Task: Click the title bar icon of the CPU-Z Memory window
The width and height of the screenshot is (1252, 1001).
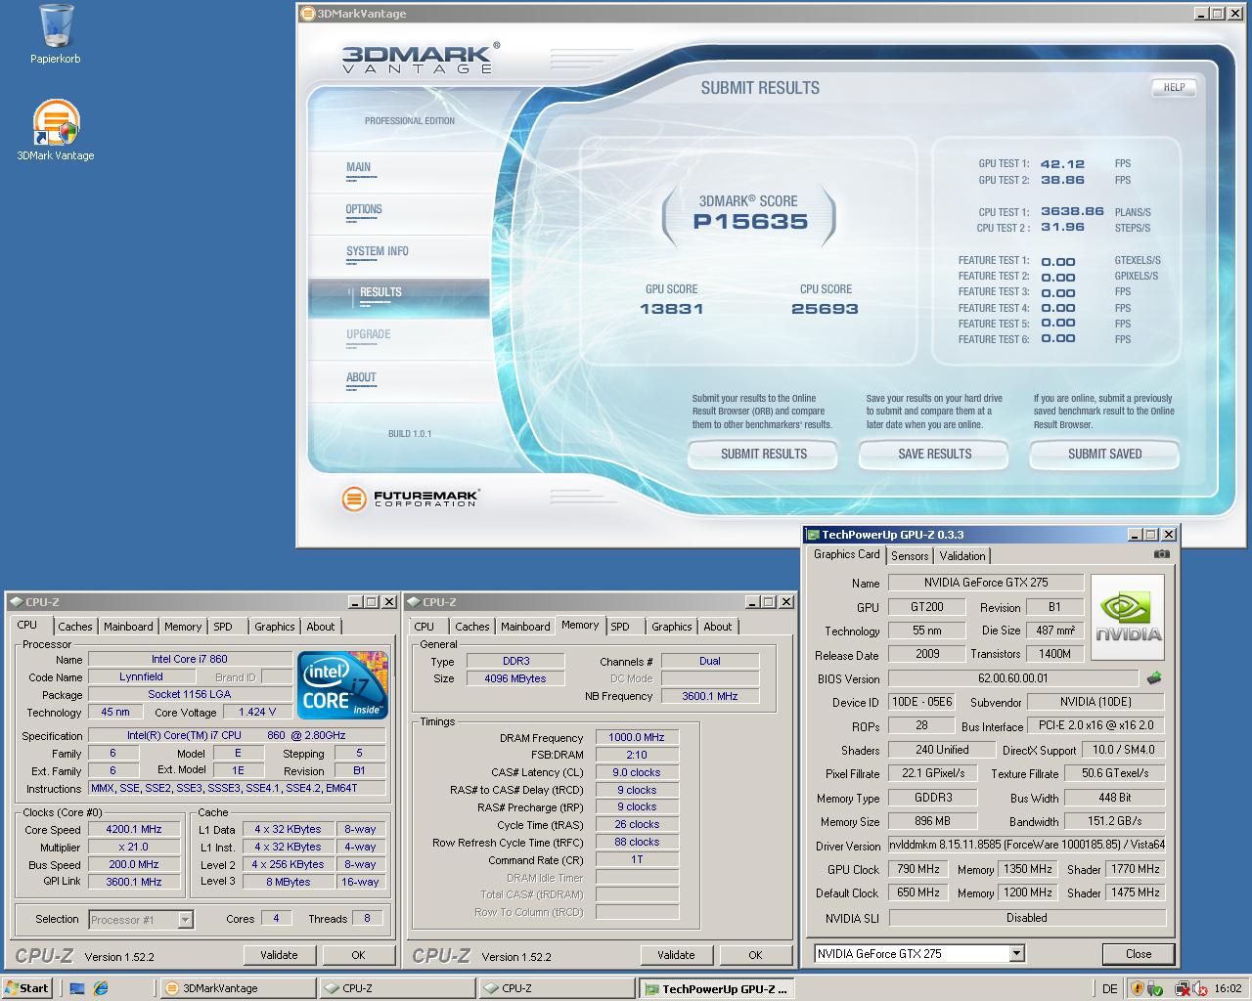Action: coord(414,602)
